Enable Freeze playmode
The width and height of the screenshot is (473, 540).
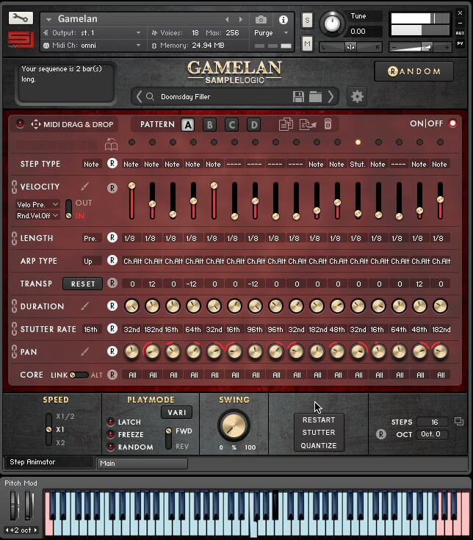tap(110, 435)
